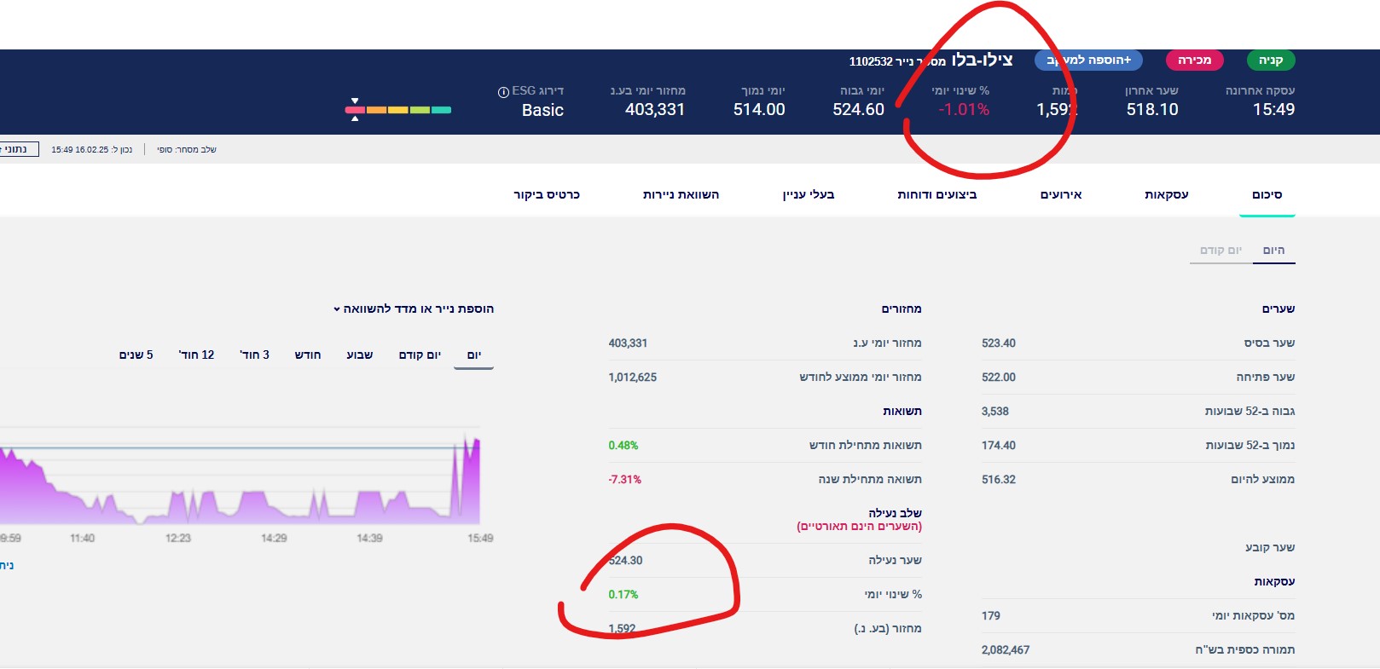This screenshot has height=669, width=1380.
Task: Show the 12 חוד' chart range
Action: [x=196, y=355]
